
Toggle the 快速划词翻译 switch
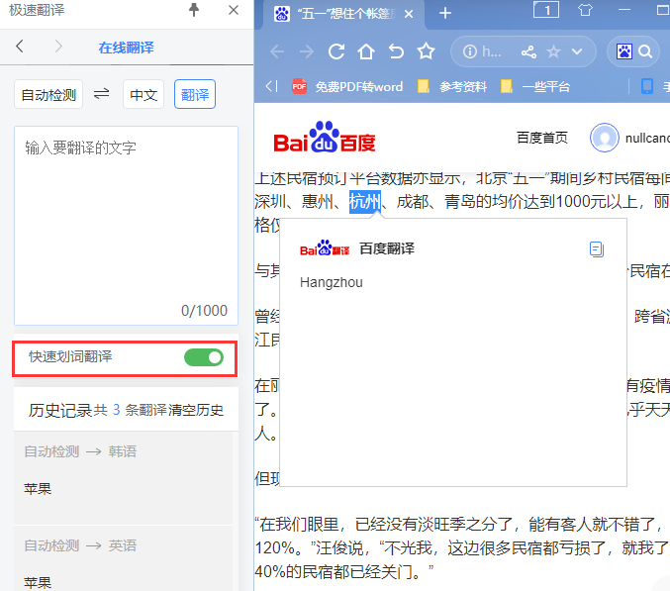pyautogui.click(x=204, y=357)
